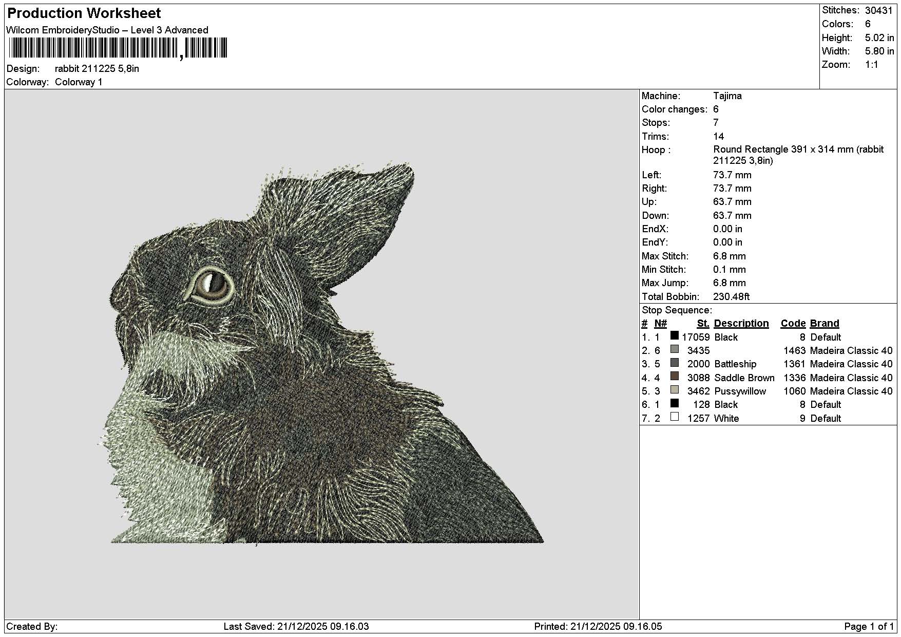901x637 pixels.
Task: Click the 'Created By:' footer label
Action: coord(32,627)
